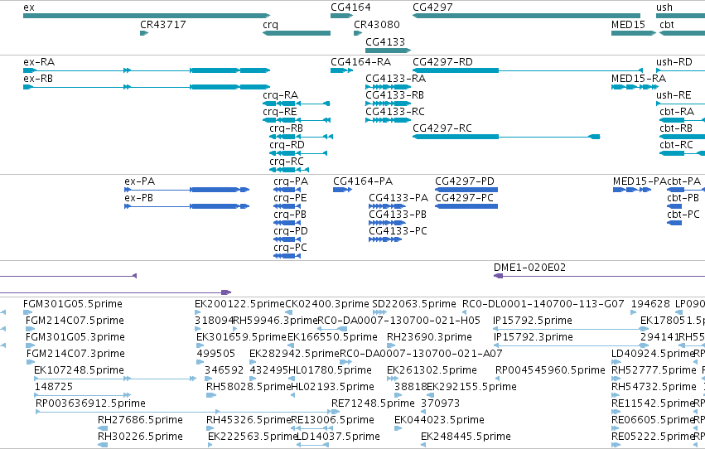705x449 pixels.
Task: Click transcript crq-RC
Action: point(289,170)
